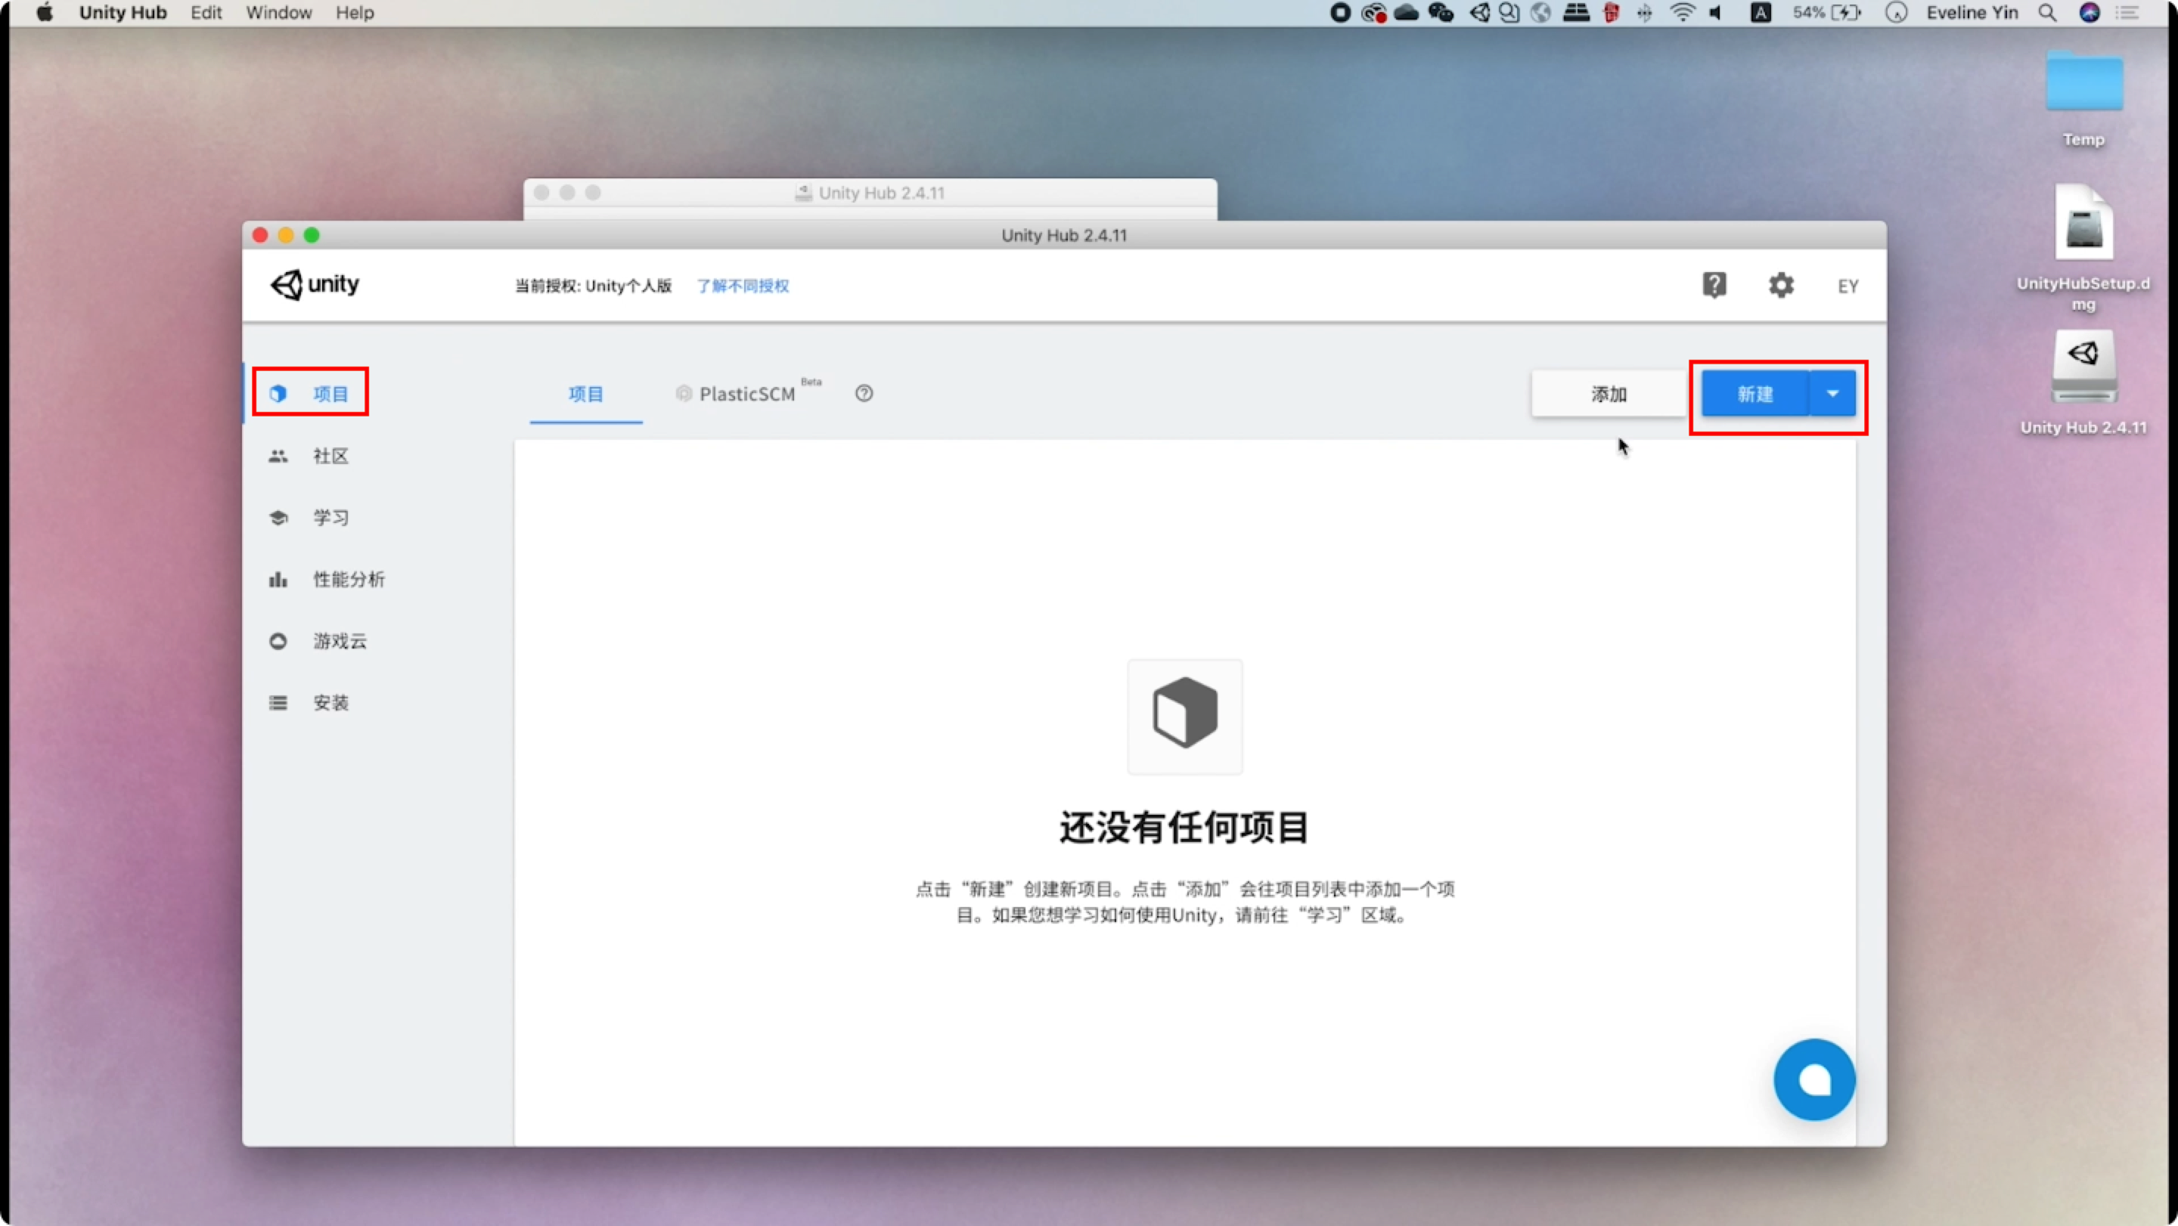Open the Edit menu
The height and width of the screenshot is (1226, 2178).
pyautogui.click(x=206, y=13)
